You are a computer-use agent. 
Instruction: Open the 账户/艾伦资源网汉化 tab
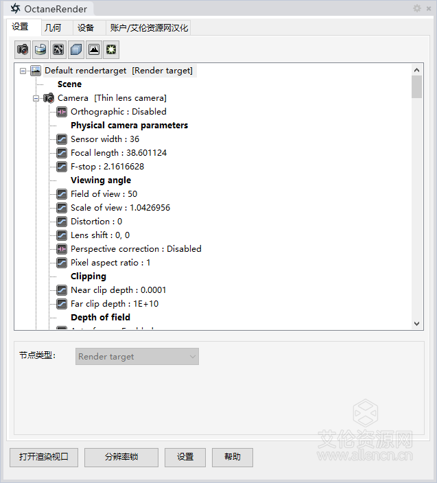tap(149, 28)
